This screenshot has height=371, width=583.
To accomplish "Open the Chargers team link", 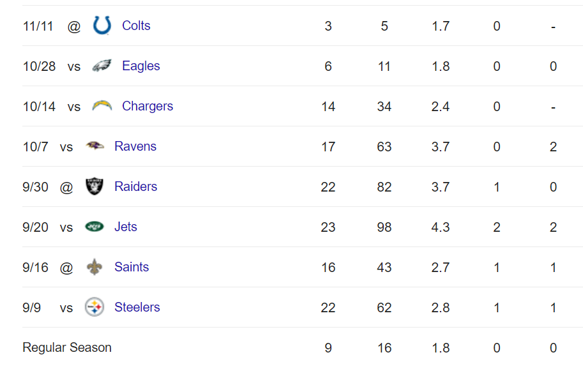I will 148,106.
